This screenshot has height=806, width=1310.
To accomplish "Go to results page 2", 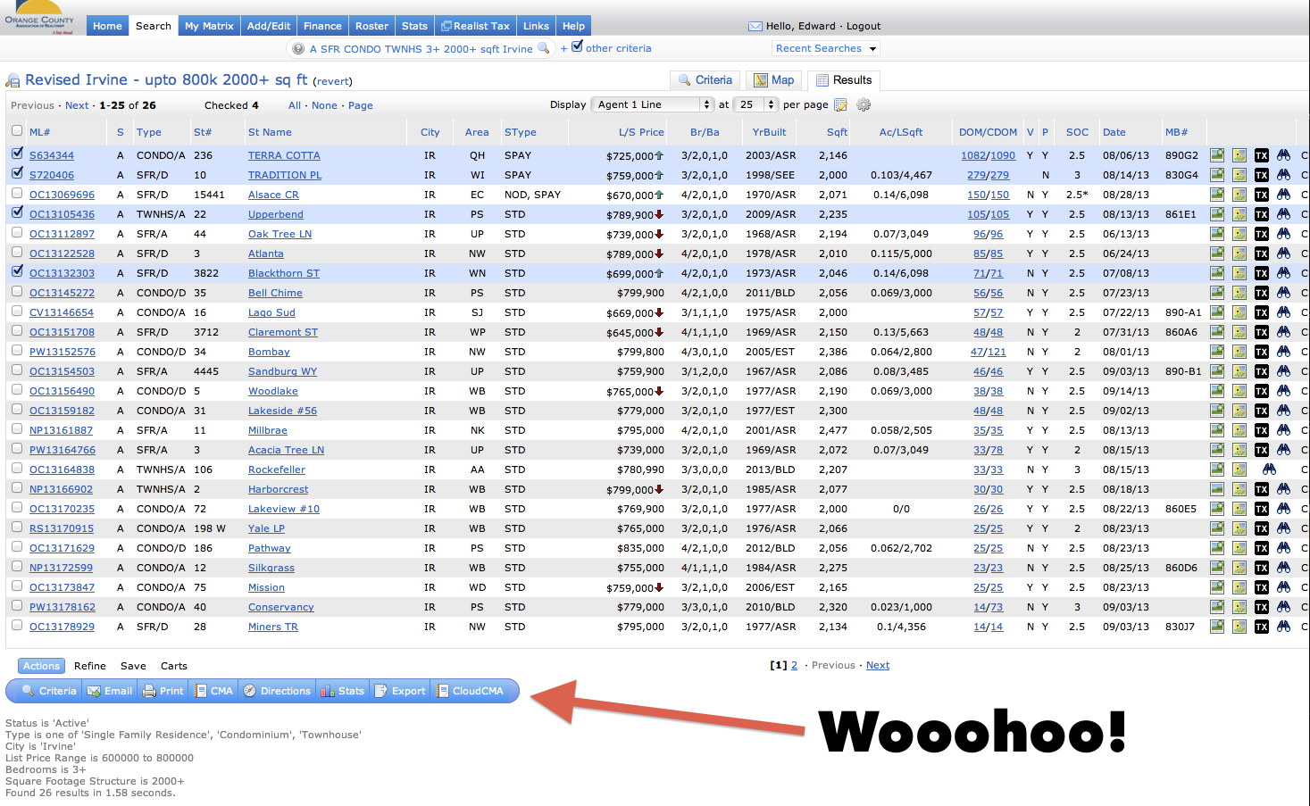I will (794, 665).
